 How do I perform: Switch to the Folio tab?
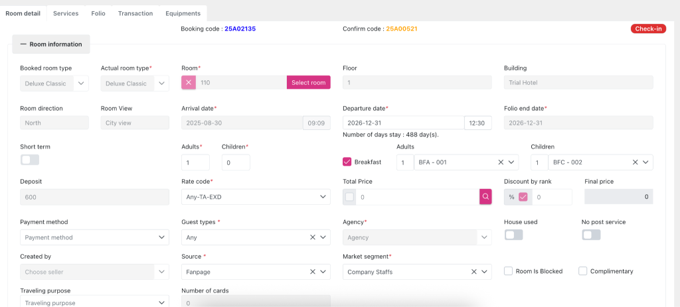(x=98, y=13)
